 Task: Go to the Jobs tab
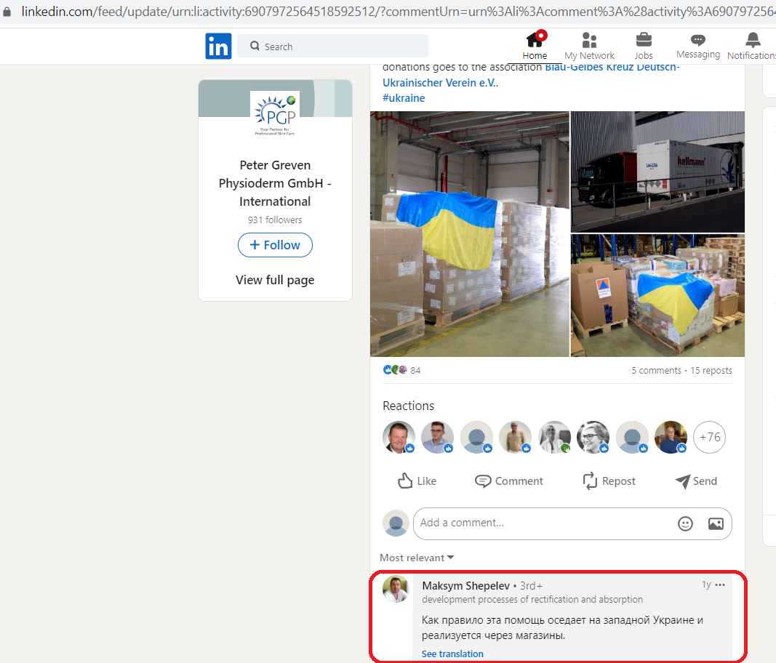click(x=644, y=46)
